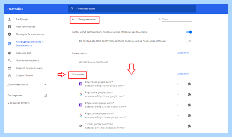The width and height of the screenshot is (232, 137).
Task: Open Запуск Chrome section
Action: [x=24, y=76]
